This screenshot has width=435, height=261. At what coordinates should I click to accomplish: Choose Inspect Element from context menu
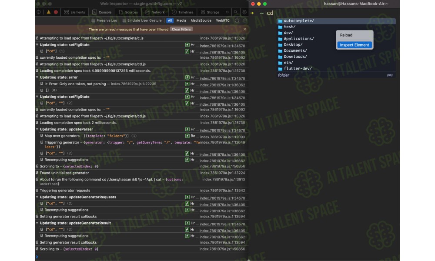pyautogui.click(x=355, y=45)
